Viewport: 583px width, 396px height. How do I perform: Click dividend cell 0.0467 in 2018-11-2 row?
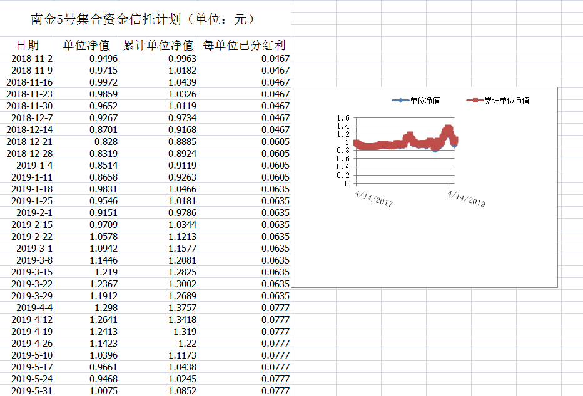click(x=245, y=58)
